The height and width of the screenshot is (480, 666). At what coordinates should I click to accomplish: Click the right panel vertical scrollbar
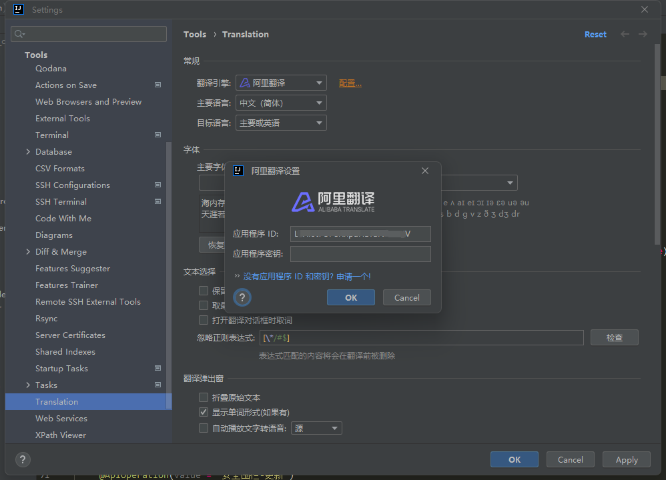pos(657,144)
